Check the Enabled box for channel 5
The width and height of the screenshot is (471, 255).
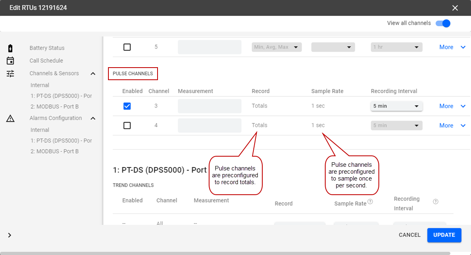click(x=127, y=47)
